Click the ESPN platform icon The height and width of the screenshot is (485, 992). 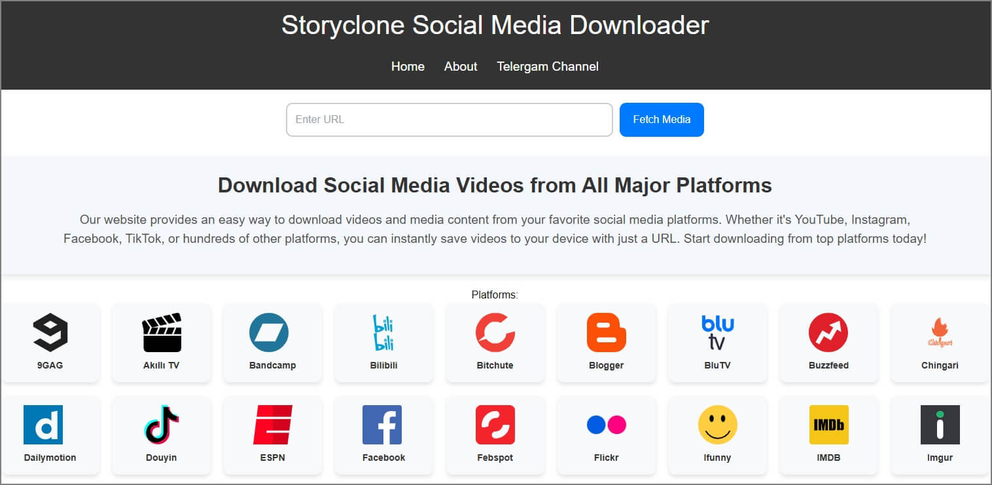tap(273, 425)
